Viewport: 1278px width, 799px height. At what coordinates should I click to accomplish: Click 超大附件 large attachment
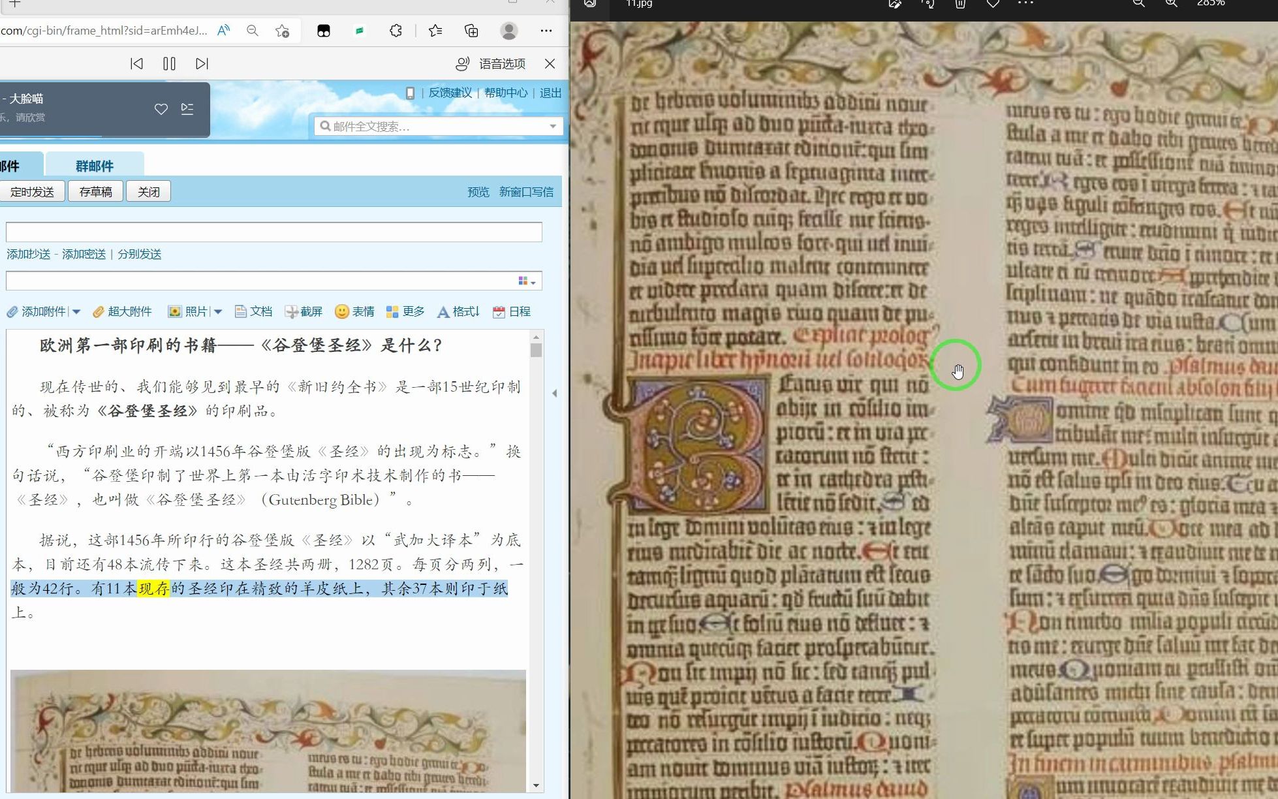[x=122, y=311]
